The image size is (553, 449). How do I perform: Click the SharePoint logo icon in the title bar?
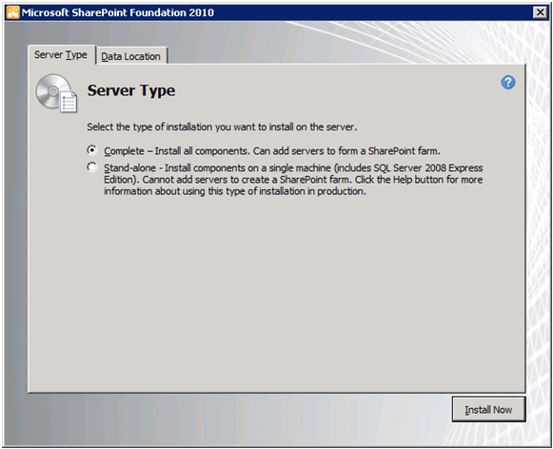coord(12,12)
